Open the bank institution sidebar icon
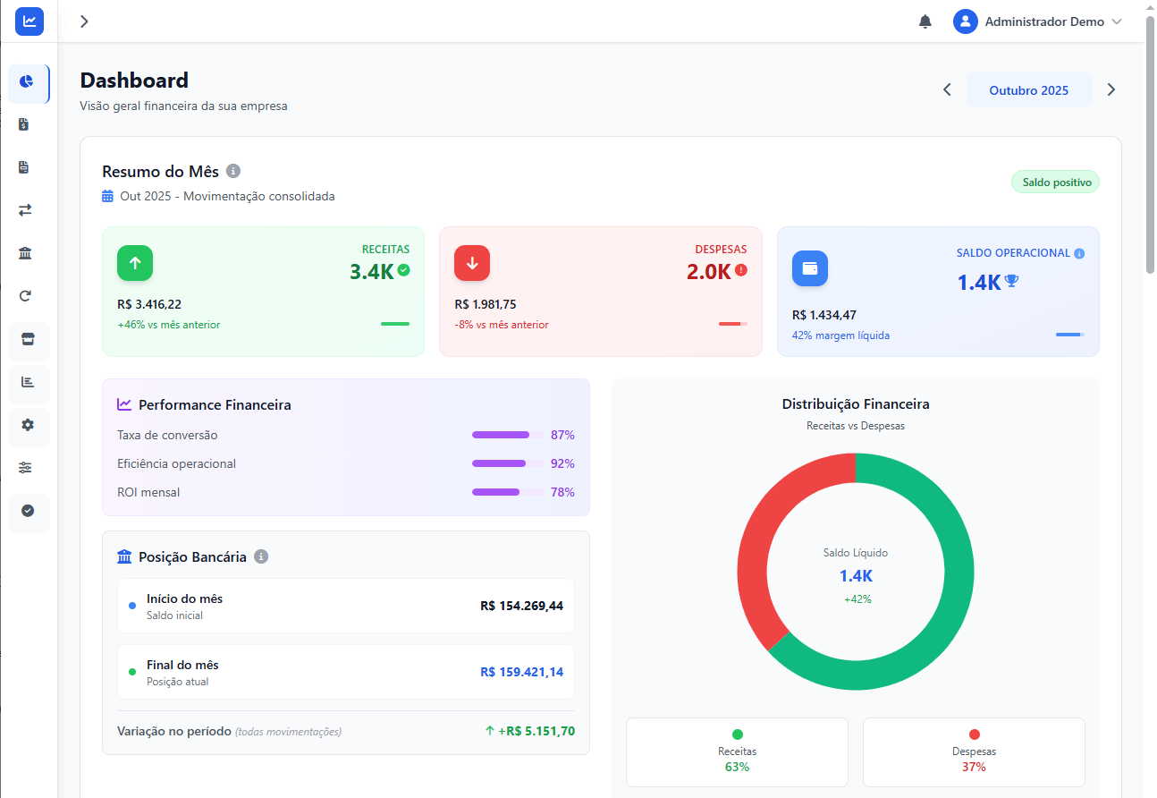 [x=25, y=253]
